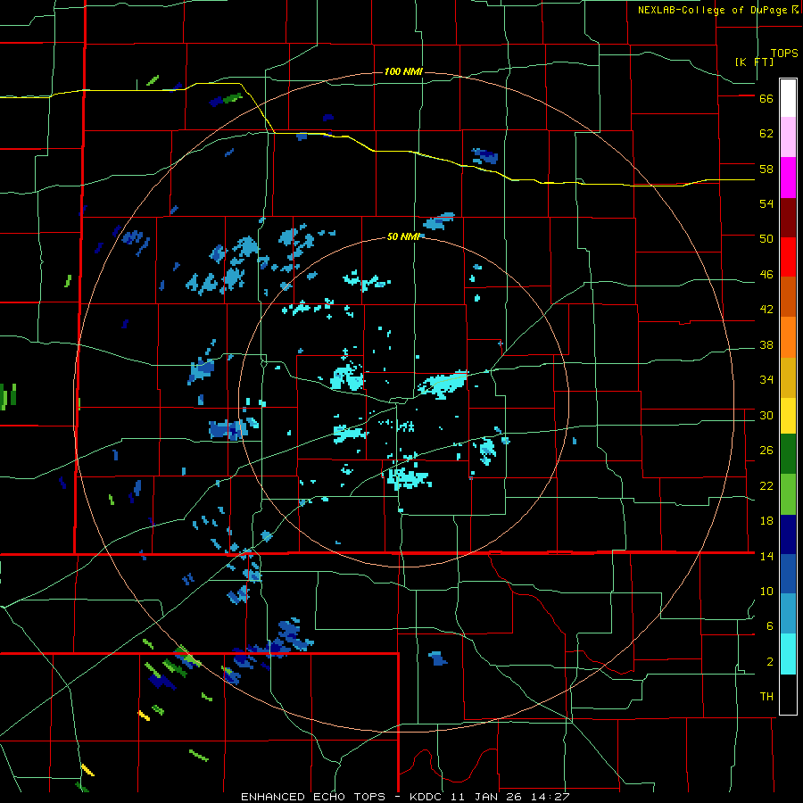Viewport: 803px width, 803px height.
Task: Select the 38 legend value
Action: click(766, 345)
